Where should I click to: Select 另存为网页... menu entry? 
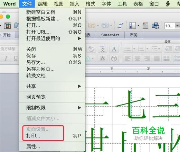point(52,69)
